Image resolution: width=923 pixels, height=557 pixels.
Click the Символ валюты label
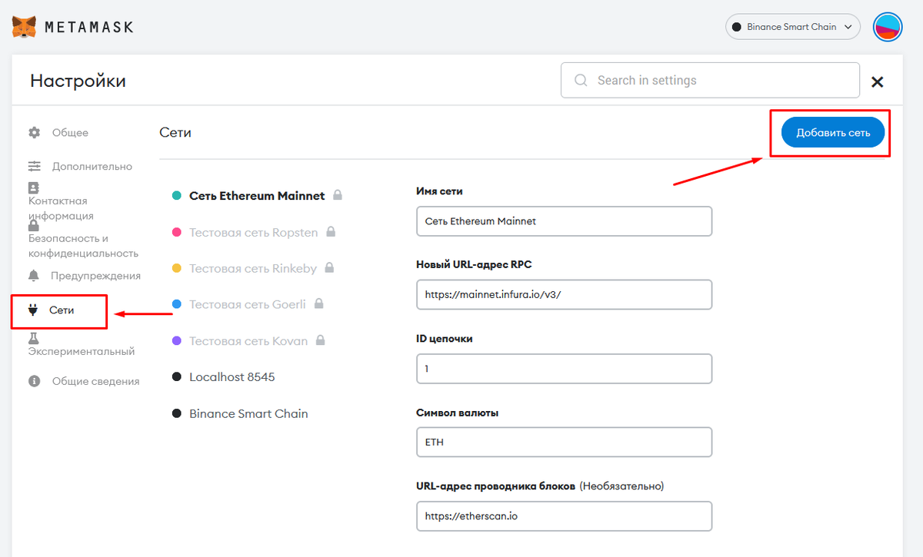[x=457, y=413]
